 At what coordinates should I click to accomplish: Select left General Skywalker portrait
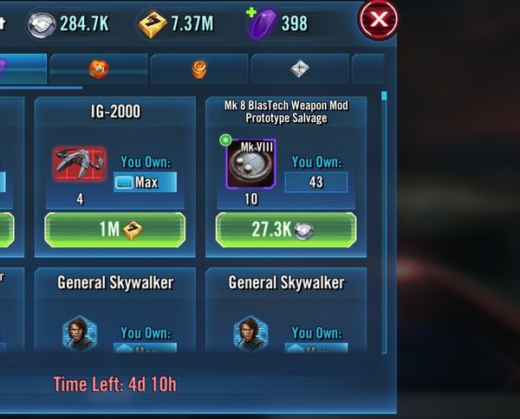pos(80,334)
